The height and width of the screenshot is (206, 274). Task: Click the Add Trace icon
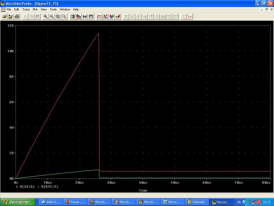pos(99,16)
